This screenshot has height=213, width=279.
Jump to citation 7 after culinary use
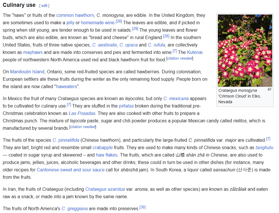[69, 105]
